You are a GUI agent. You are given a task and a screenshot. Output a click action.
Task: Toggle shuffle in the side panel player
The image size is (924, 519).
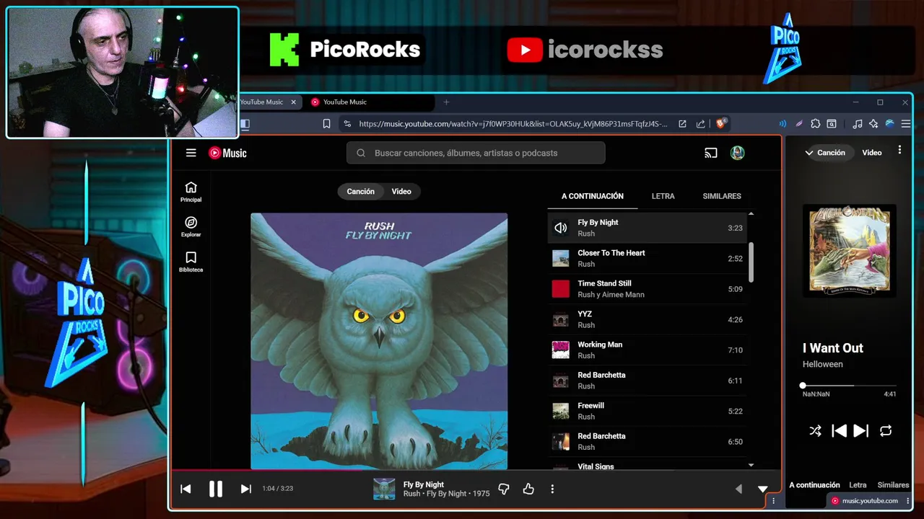815,431
